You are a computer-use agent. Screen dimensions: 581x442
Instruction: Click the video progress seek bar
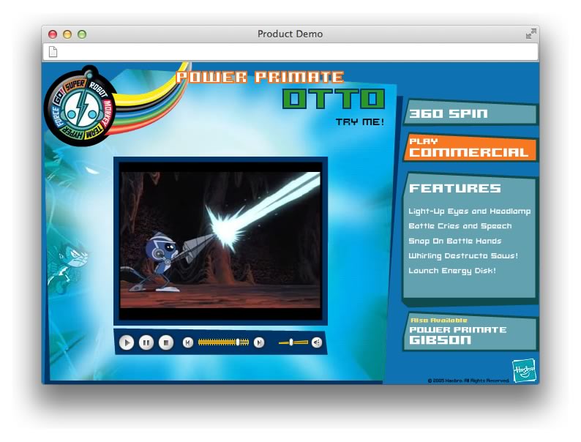click(x=223, y=342)
